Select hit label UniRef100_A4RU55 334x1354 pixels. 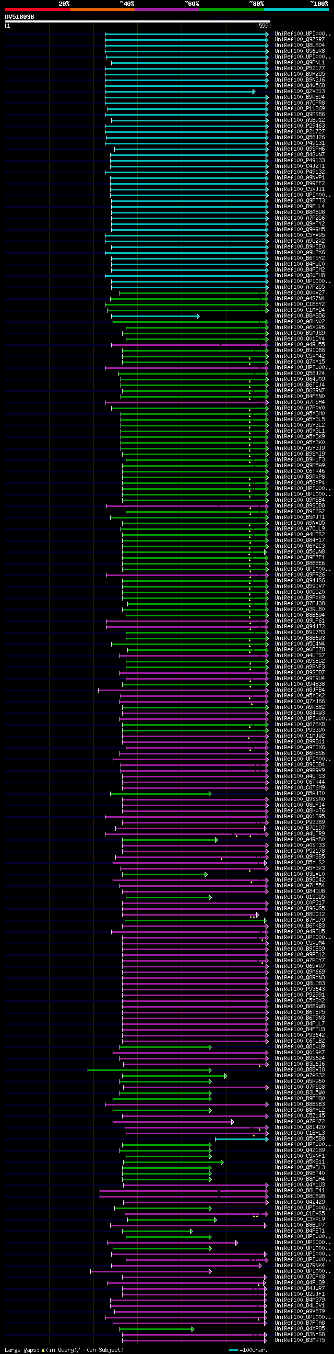pos(300,345)
